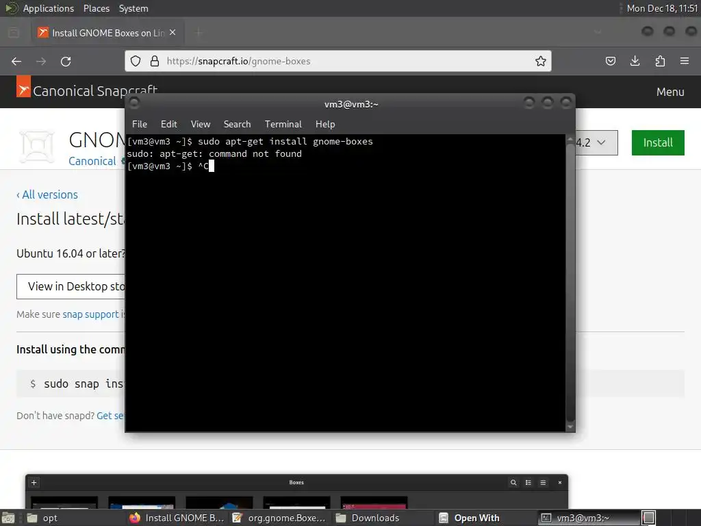Click terminal scrollbar down arrow
Screen dimensions: 701x526
click(570, 427)
